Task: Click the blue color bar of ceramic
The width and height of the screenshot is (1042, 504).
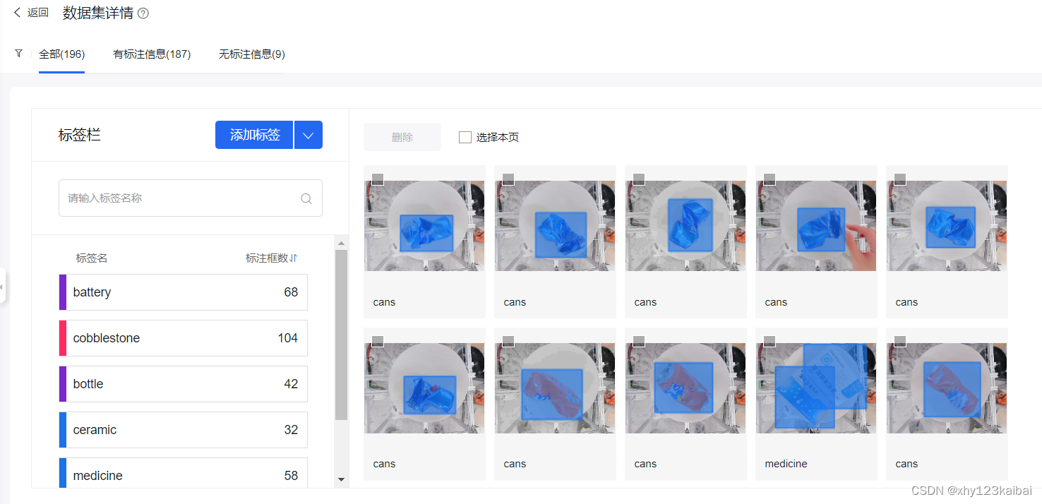Action: (x=62, y=430)
